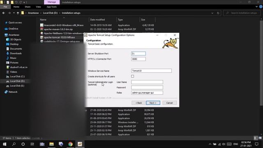This screenshot has height=148, width=263.
Task: Open Google Chrome on taskbar
Action: pos(70,144)
